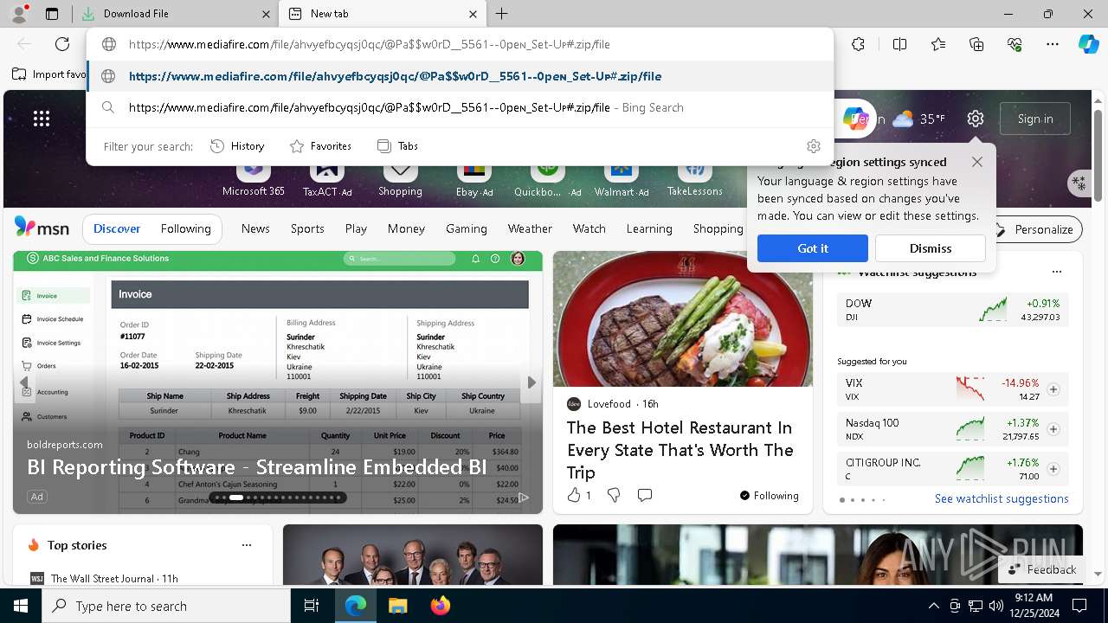Open Settings and more ellipsis menu
This screenshot has width=1108, height=623.
click(x=1053, y=44)
